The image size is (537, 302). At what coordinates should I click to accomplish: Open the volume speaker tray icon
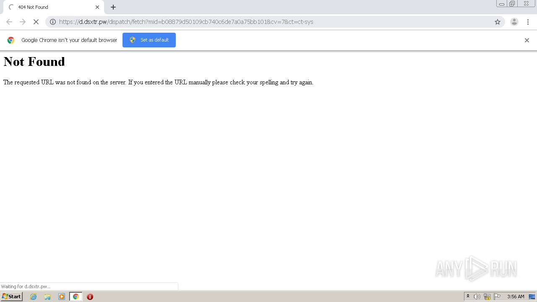pyautogui.click(x=477, y=297)
